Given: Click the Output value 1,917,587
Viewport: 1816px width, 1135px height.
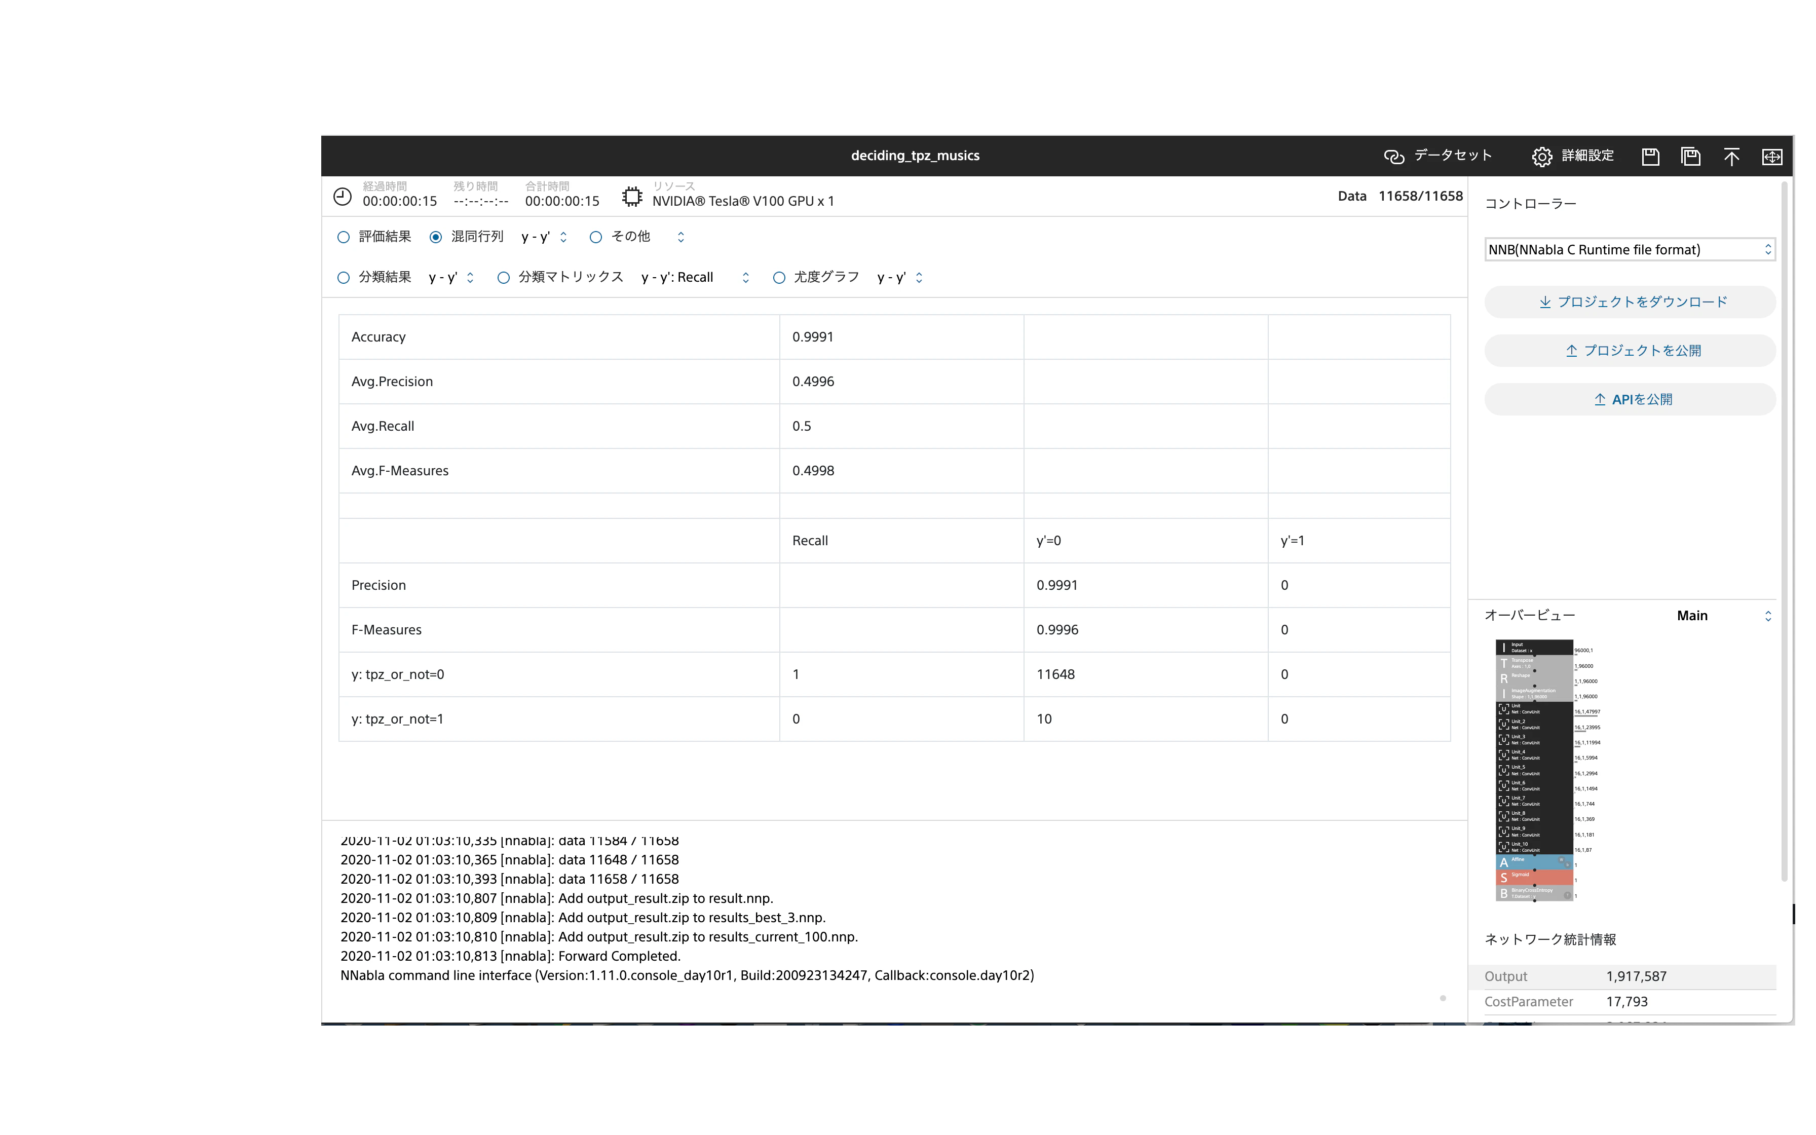Looking at the screenshot, I should [1636, 976].
